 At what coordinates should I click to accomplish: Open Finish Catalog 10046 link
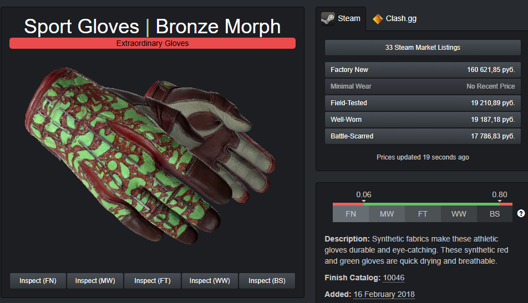[394, 278]
